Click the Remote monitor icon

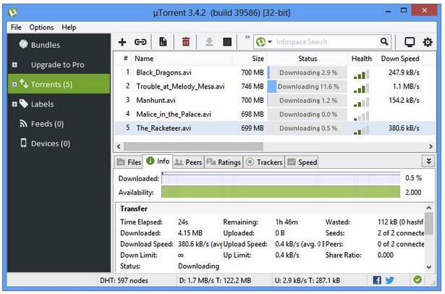point(410,42)
